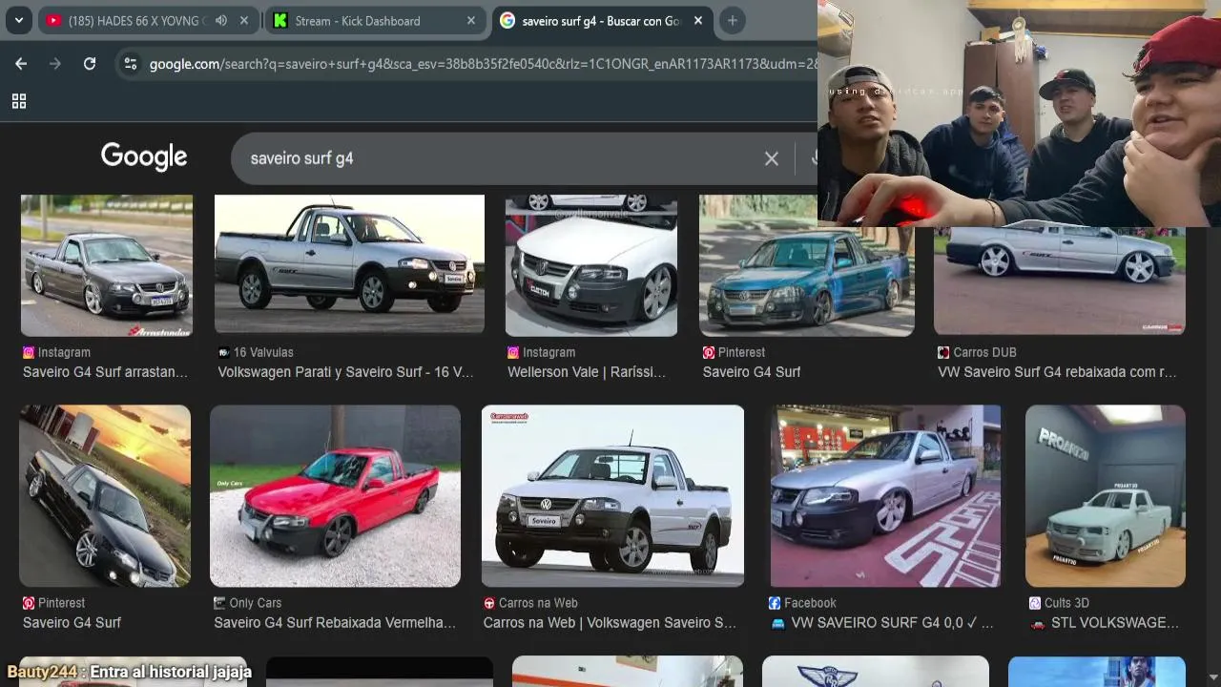1221x687 pixels.
Task: Click the Cults 3D source name text
Action: pyautogui.click(x=1067, y=603)
